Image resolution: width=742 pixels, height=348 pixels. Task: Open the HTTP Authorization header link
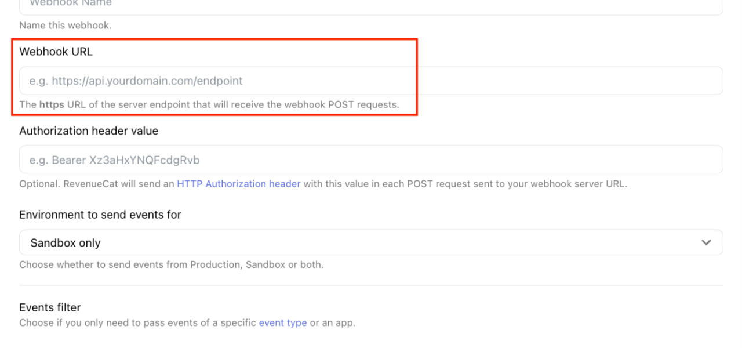click(239, 184)
